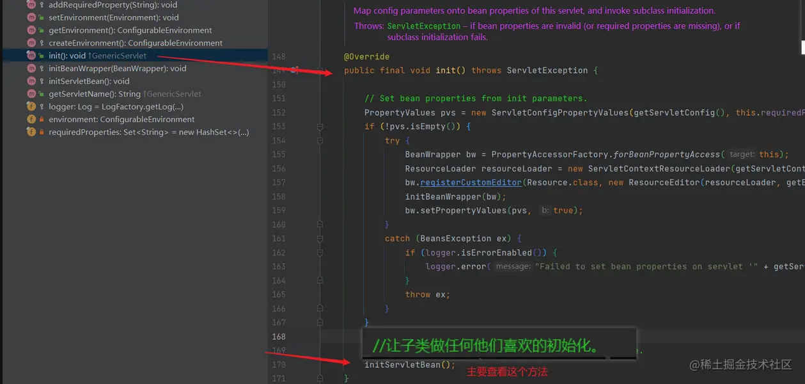The height and width of the screenshot is (384, 805).
Task: Collapse the try block fold marker at line 154
Action: [320, 141]
